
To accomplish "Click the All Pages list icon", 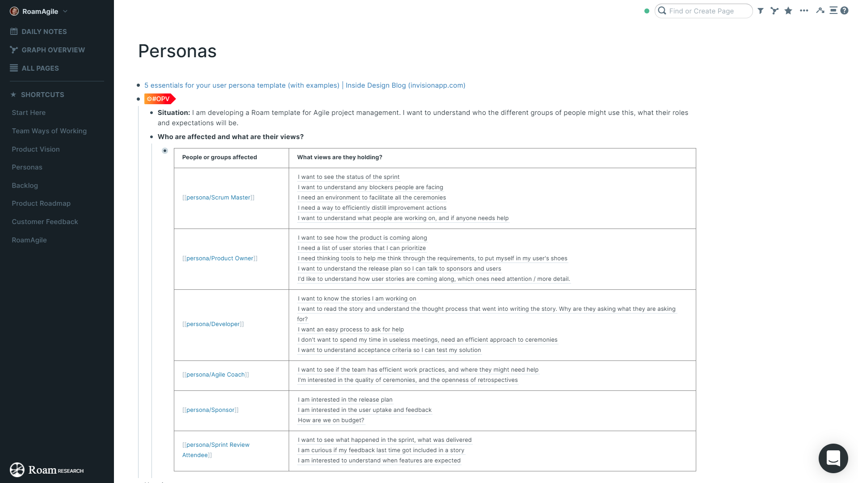I will tap(14, 68).
